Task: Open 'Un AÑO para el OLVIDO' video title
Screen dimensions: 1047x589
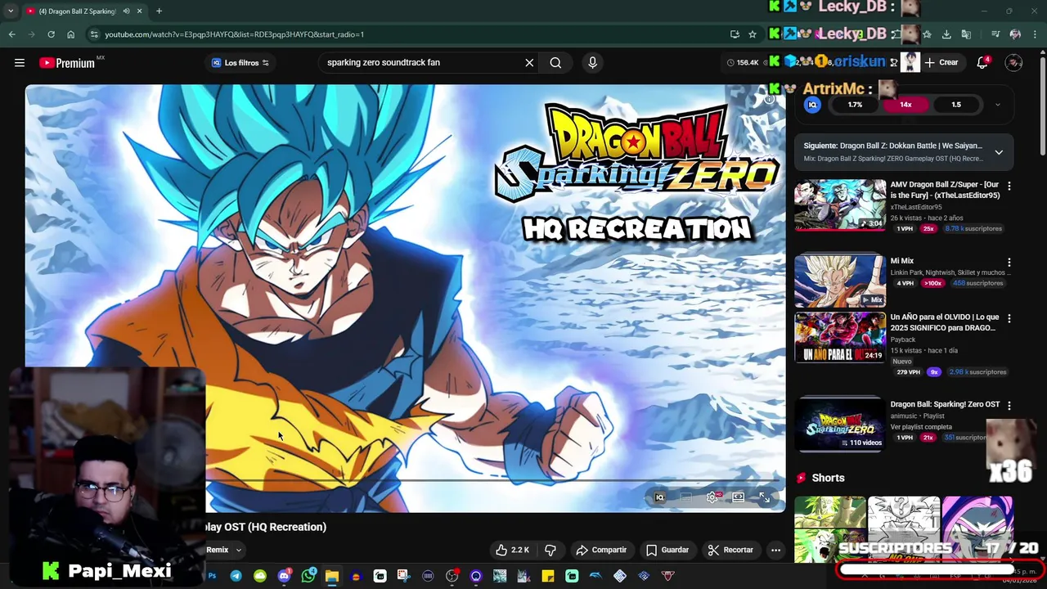Action: (x=945, y=322)
